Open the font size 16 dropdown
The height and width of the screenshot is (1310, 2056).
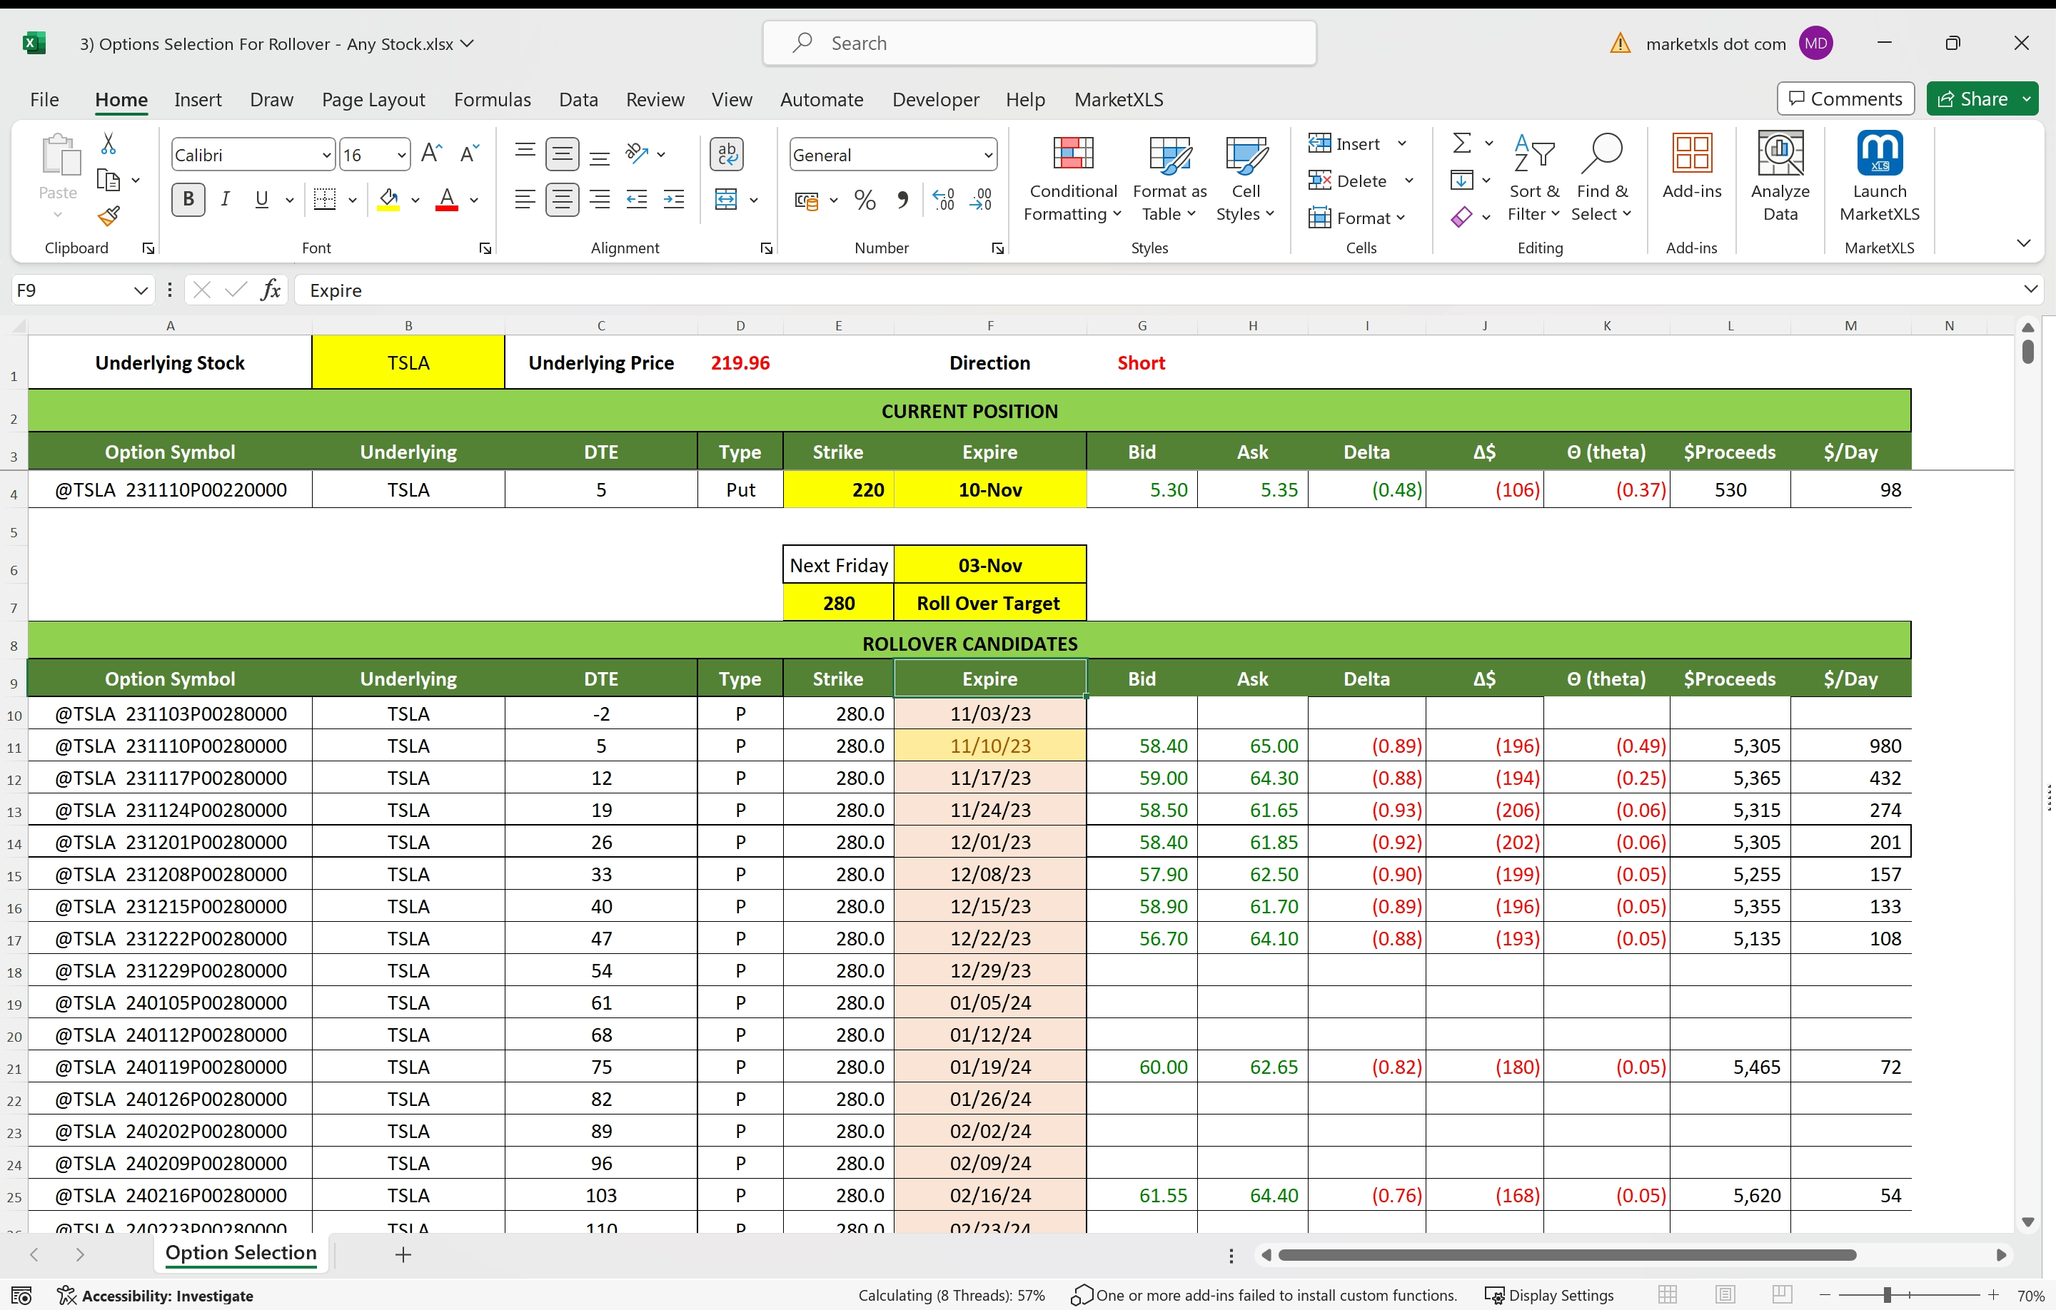(400, 156)
